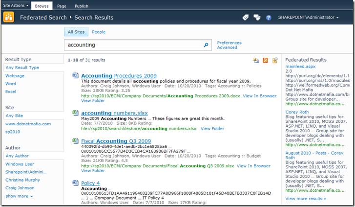The width and height of the screenshot is (355, 207).
Task: Click the Excel icon beside accounting numbers.xlsx
Action: [75, 113]
